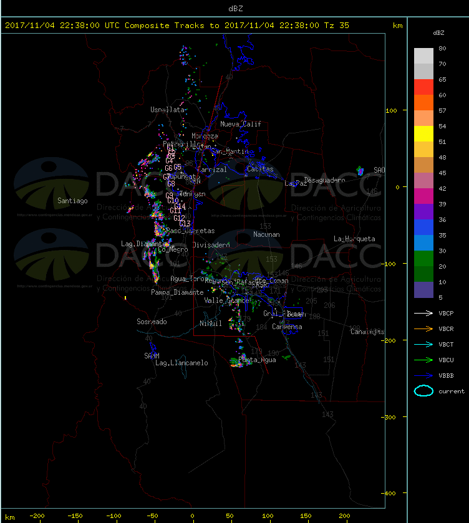Screen dimensions: 469x523
Task: Click the Nacunan location label
Action: click(266, 234)
